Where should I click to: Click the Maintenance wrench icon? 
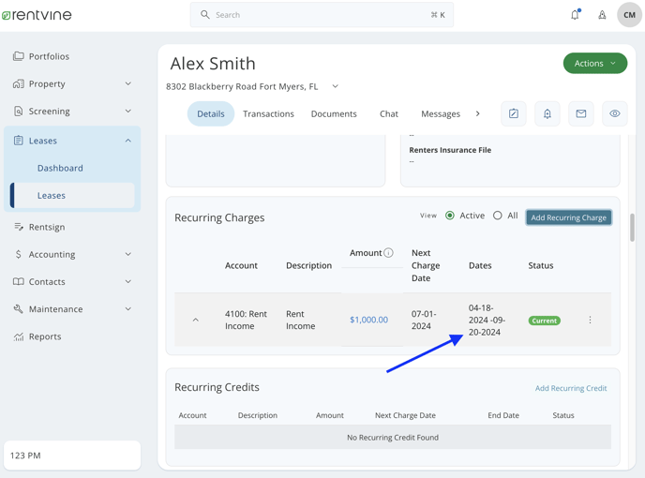coord(18,309)
